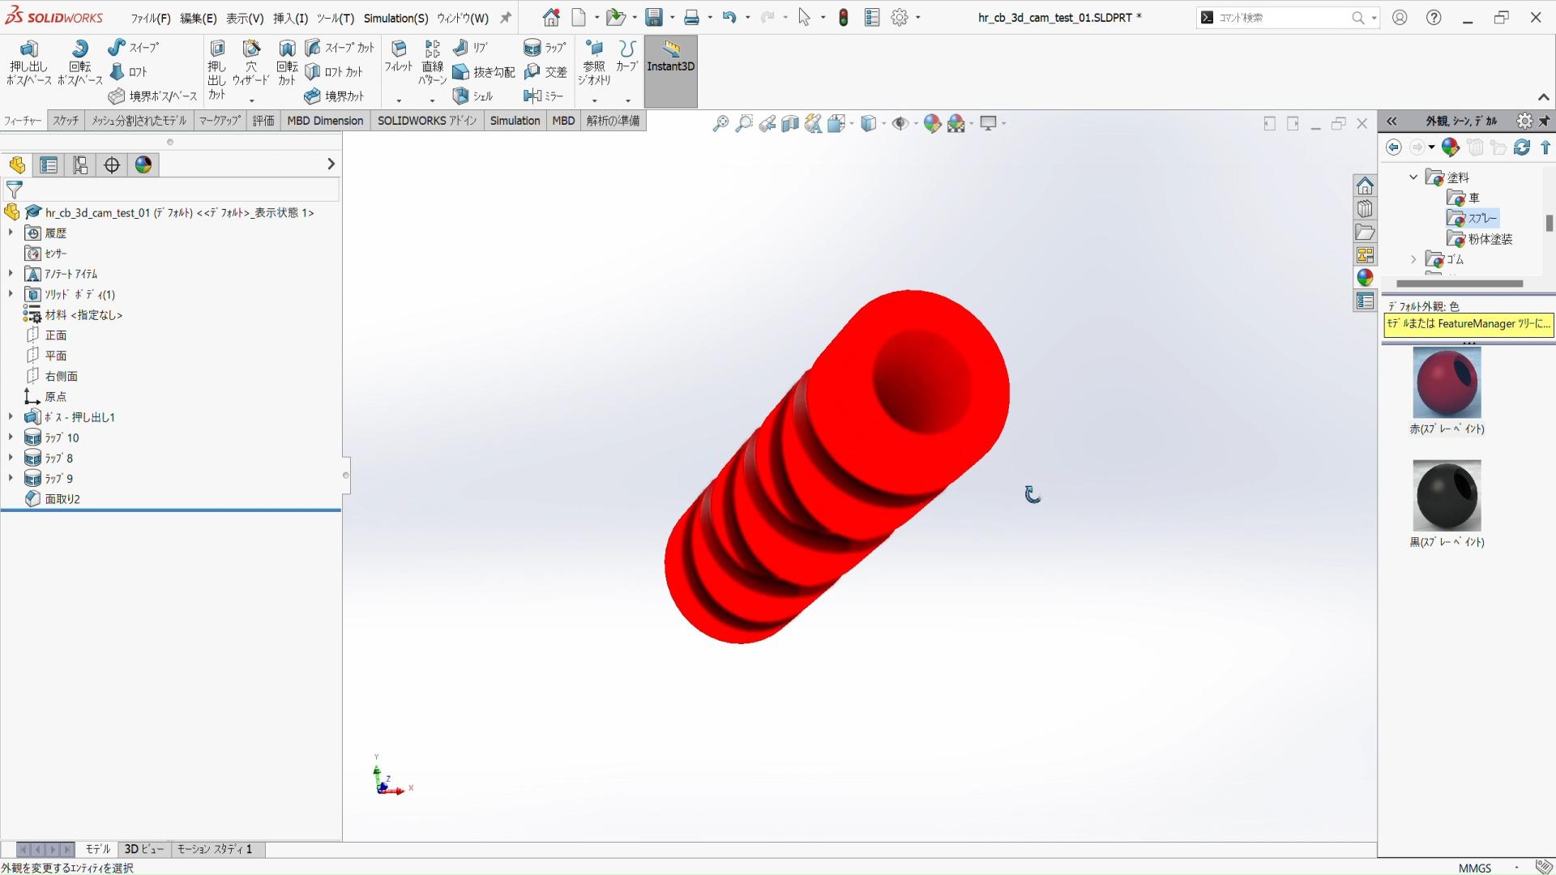Expand the ラップ8 feature node
Viewport: 1556px width, 875px height.
[11, 458]
